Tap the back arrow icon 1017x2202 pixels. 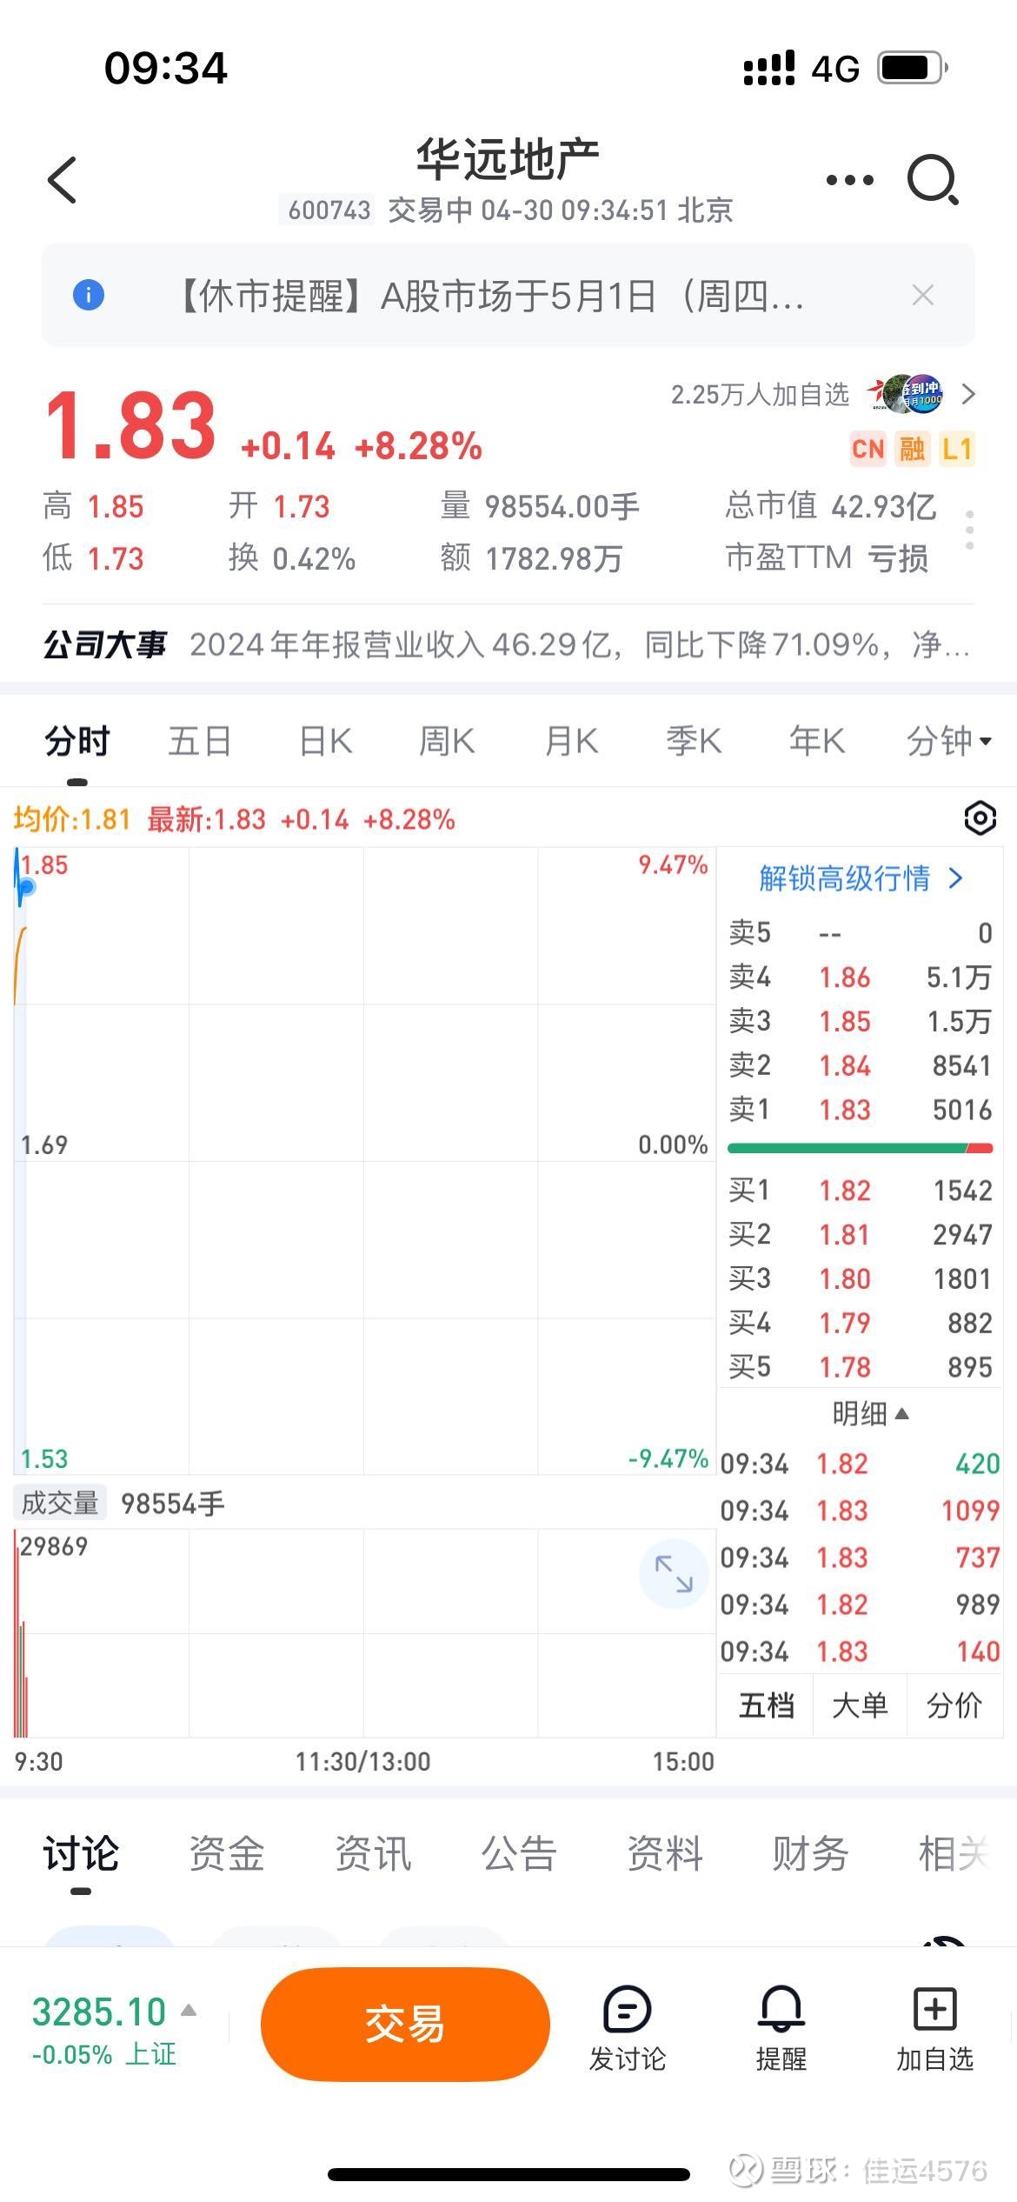point(63,180)
